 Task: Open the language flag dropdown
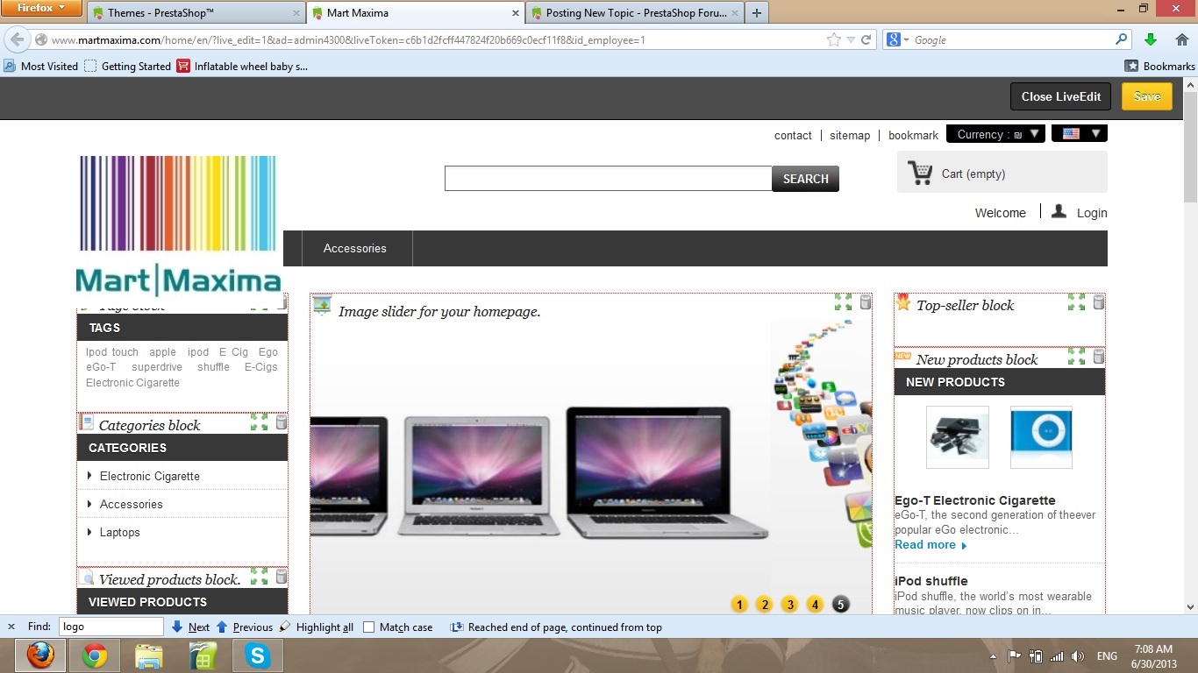tap(1080, 134)
